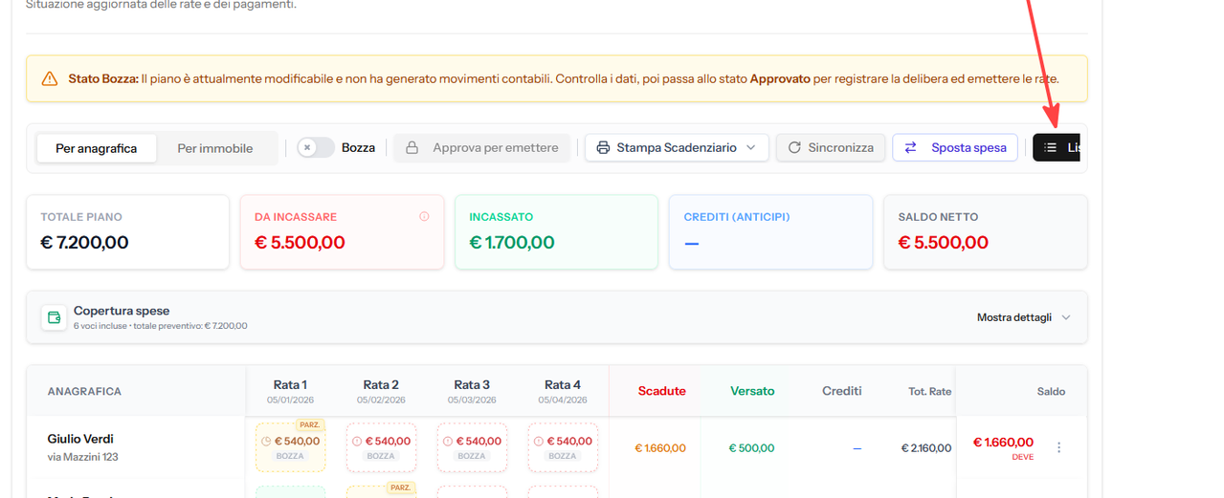Select the DA INCASSARE amount € 5.500,00

tap(300, 243)
